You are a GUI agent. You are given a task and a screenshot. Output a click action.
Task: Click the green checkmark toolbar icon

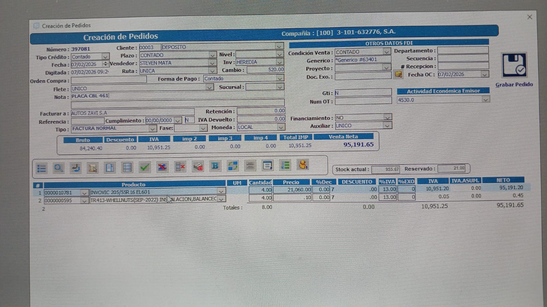145,167
